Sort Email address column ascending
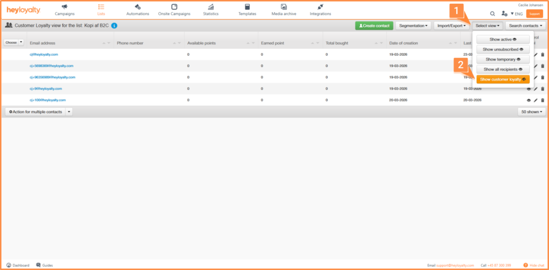This screenshot has width=549, height=270. pos(103,43)
